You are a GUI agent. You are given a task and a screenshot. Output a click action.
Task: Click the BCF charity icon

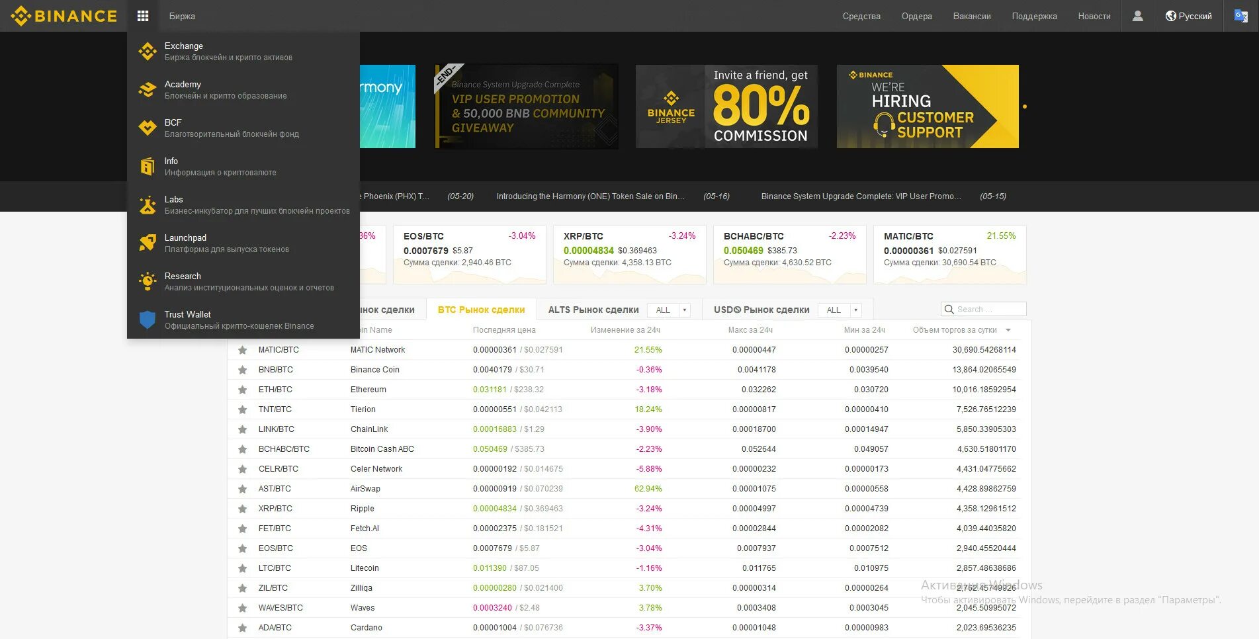tap(148, 128)
